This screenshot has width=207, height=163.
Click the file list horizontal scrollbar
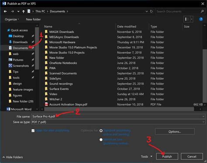(119, 109)
